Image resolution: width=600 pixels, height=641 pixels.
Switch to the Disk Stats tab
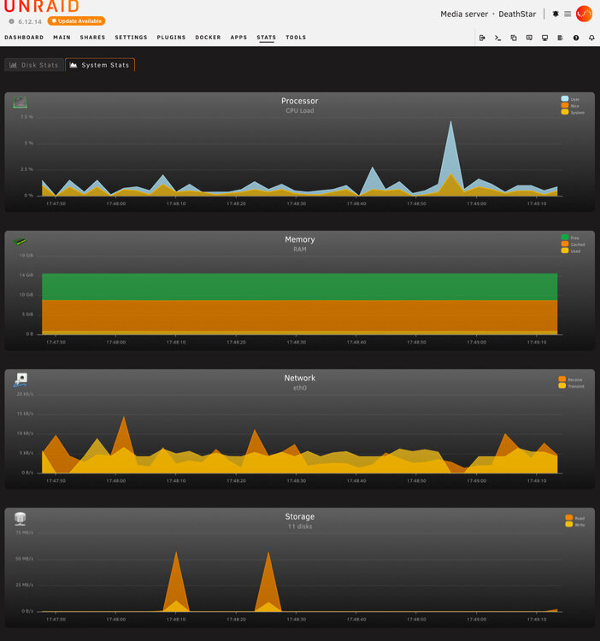34,65
